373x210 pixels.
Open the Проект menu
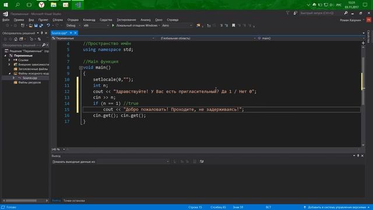point(43,20)
